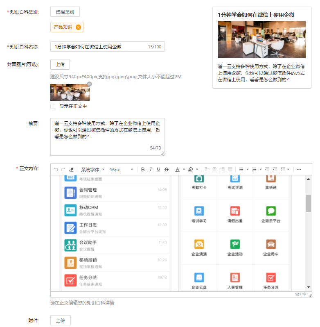
Task: Click the uploaded cover image thumbnail
Action: click(x=70, y=92)
